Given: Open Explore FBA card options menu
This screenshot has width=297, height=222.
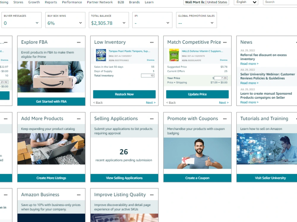Looking at the screenshot, I should click(79, 42).
